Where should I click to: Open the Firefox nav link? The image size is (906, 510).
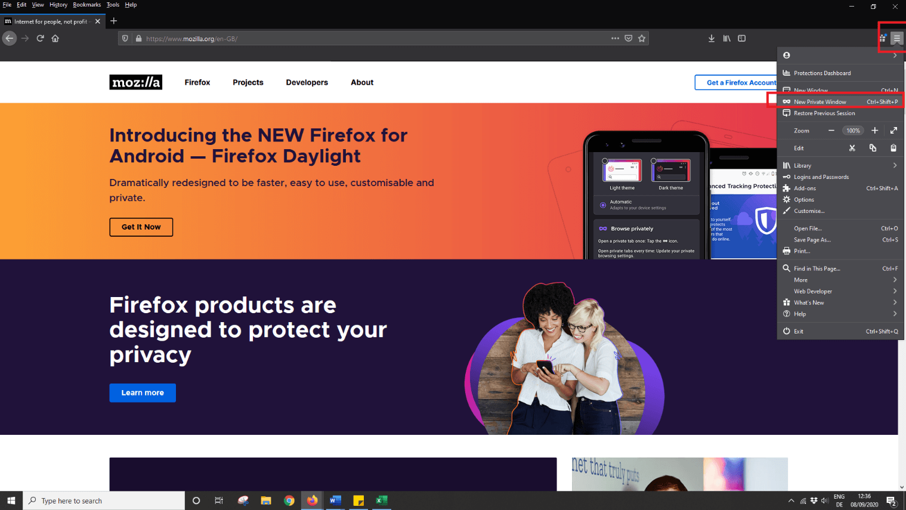[x=197, y=82]
